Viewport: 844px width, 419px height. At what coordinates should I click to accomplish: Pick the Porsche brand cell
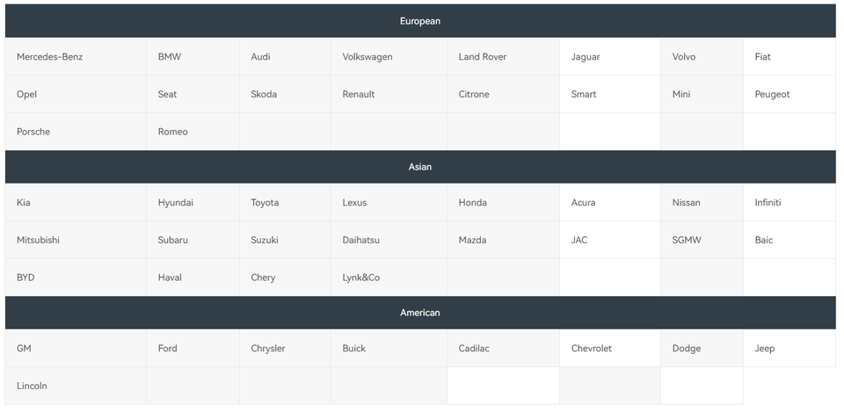click(33, 132)
